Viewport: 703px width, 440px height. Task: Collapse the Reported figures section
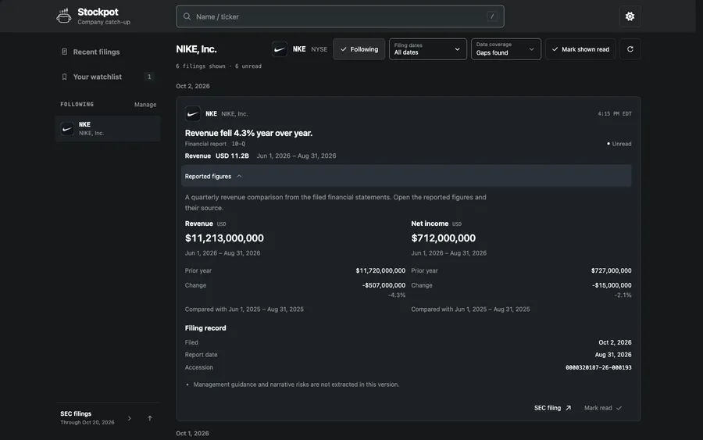[406, 177]
